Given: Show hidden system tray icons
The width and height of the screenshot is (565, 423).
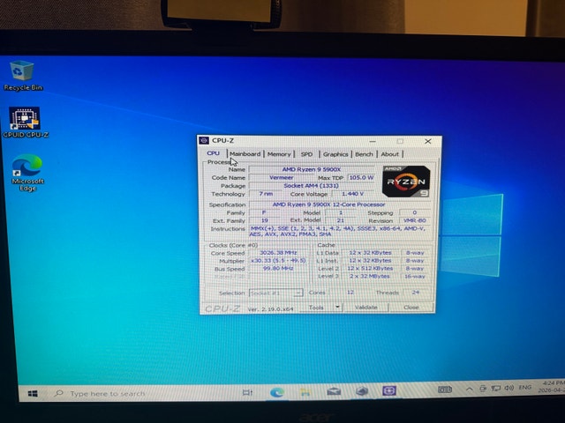Looking at the screenshot, I should click(x=469, y=389).
